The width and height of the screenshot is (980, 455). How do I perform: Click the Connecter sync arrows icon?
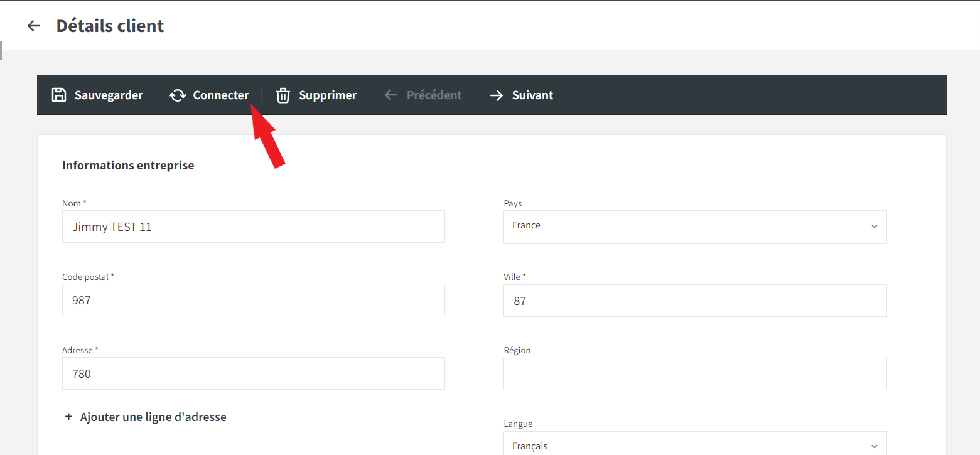[178, 95]
